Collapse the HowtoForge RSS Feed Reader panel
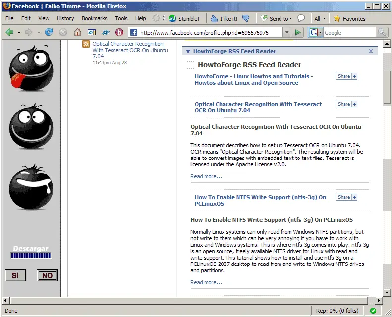Image resolution: width=392 pixels, height=317 pixels. [187, 51]
